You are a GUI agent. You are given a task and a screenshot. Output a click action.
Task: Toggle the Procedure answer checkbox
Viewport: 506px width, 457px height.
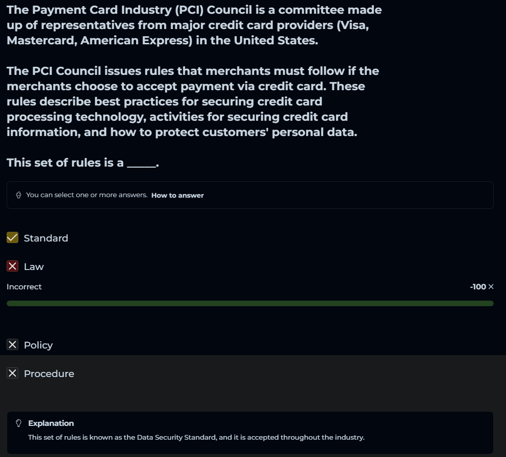pos(13,373)
